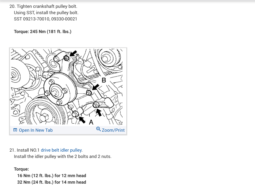255x192 pixels.
Task: Click the Zoom/Print magnifier icon
Action: coord(99,129)
